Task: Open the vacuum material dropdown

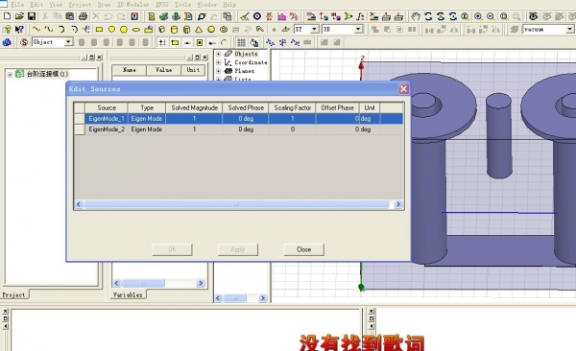Action: click(x=569, y=30)
